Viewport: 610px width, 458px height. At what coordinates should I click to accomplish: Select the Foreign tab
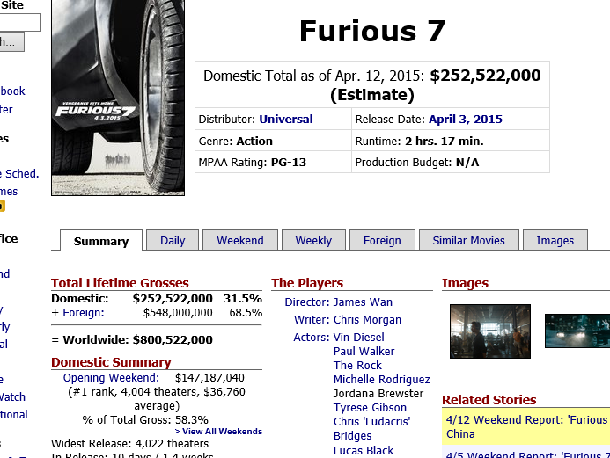(382, 240)
